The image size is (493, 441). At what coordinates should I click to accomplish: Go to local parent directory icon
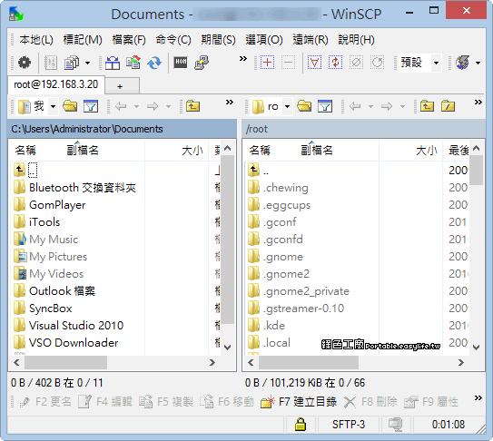point(192,106)
